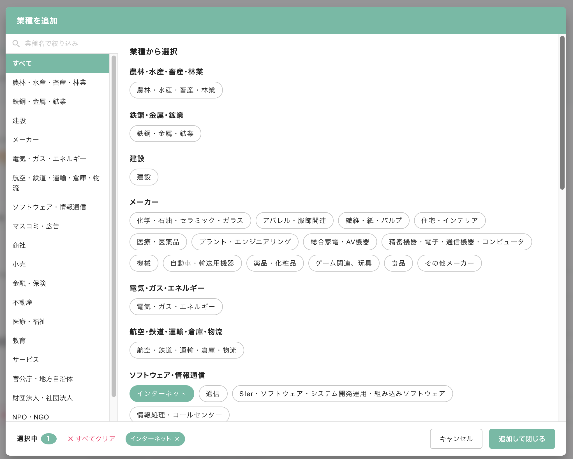Select すべて in the sidebar

click(x=57, y=63)
